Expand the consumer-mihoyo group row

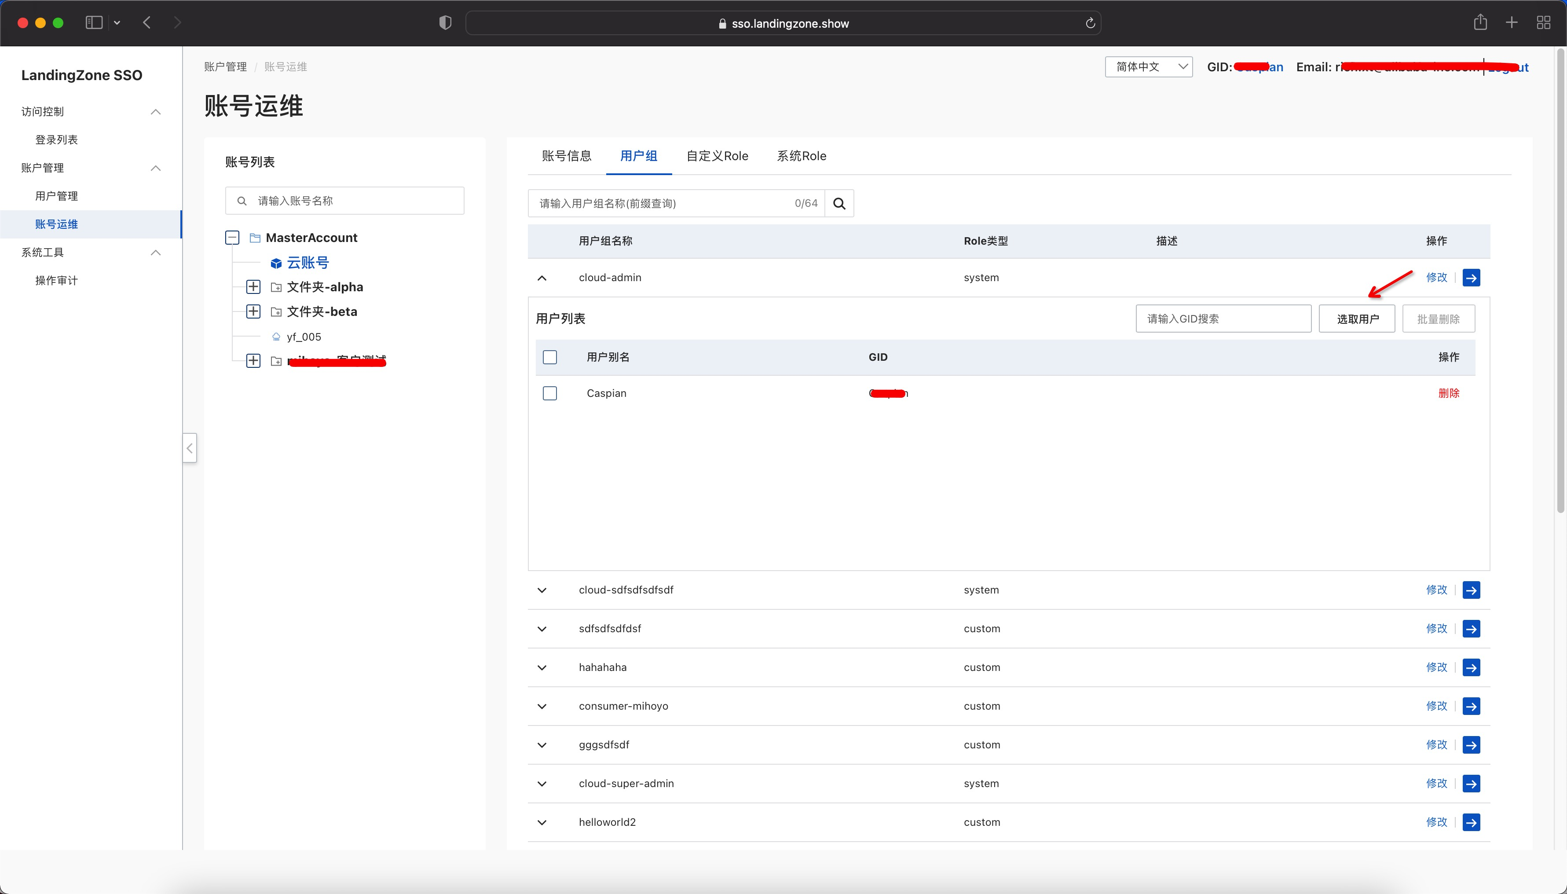(542, 706)
